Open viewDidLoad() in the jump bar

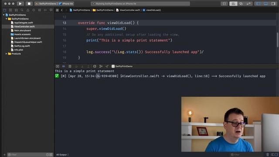pyautogui.click(x=152, y=10)
